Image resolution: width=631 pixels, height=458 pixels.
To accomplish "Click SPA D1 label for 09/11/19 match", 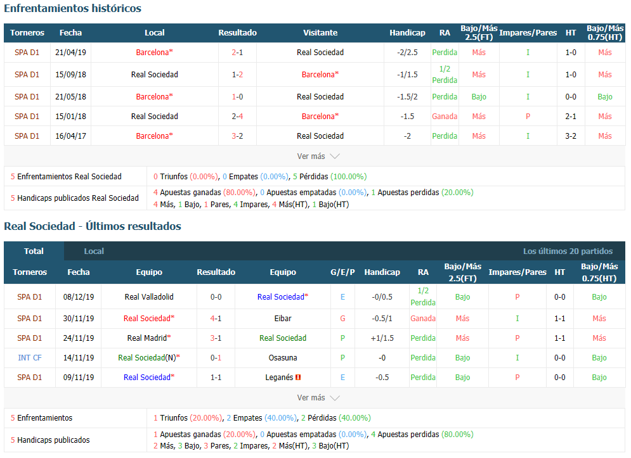I will (30, 378).
